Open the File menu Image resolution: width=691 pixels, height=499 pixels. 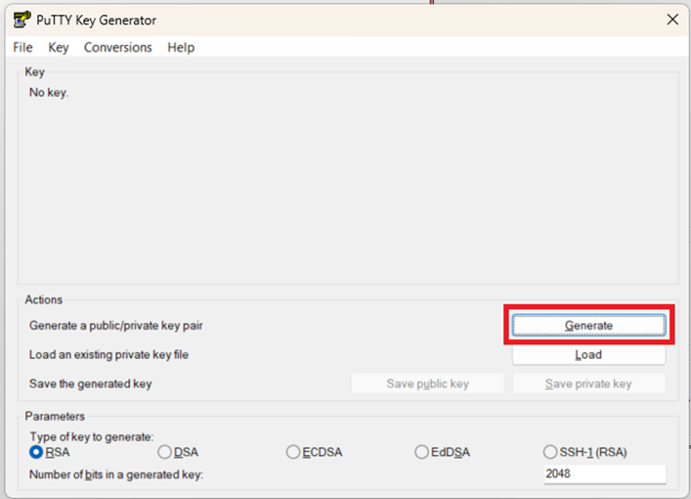pos(22,47)
